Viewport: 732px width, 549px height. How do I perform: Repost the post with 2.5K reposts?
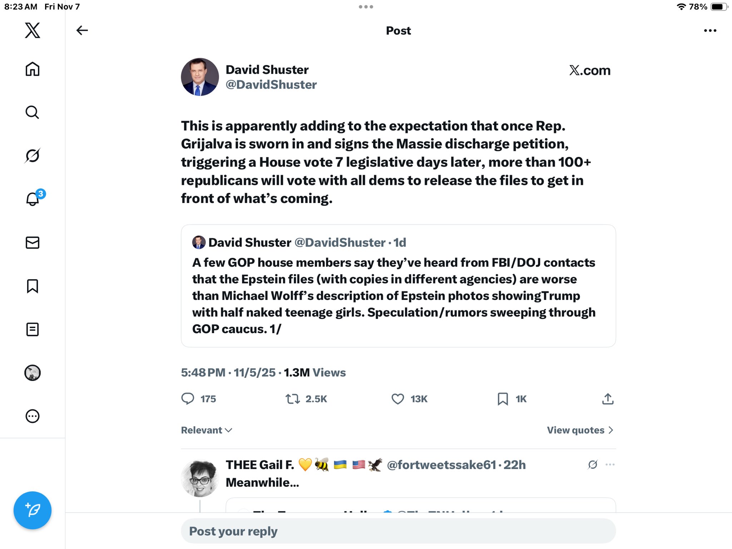pos(293,399)
